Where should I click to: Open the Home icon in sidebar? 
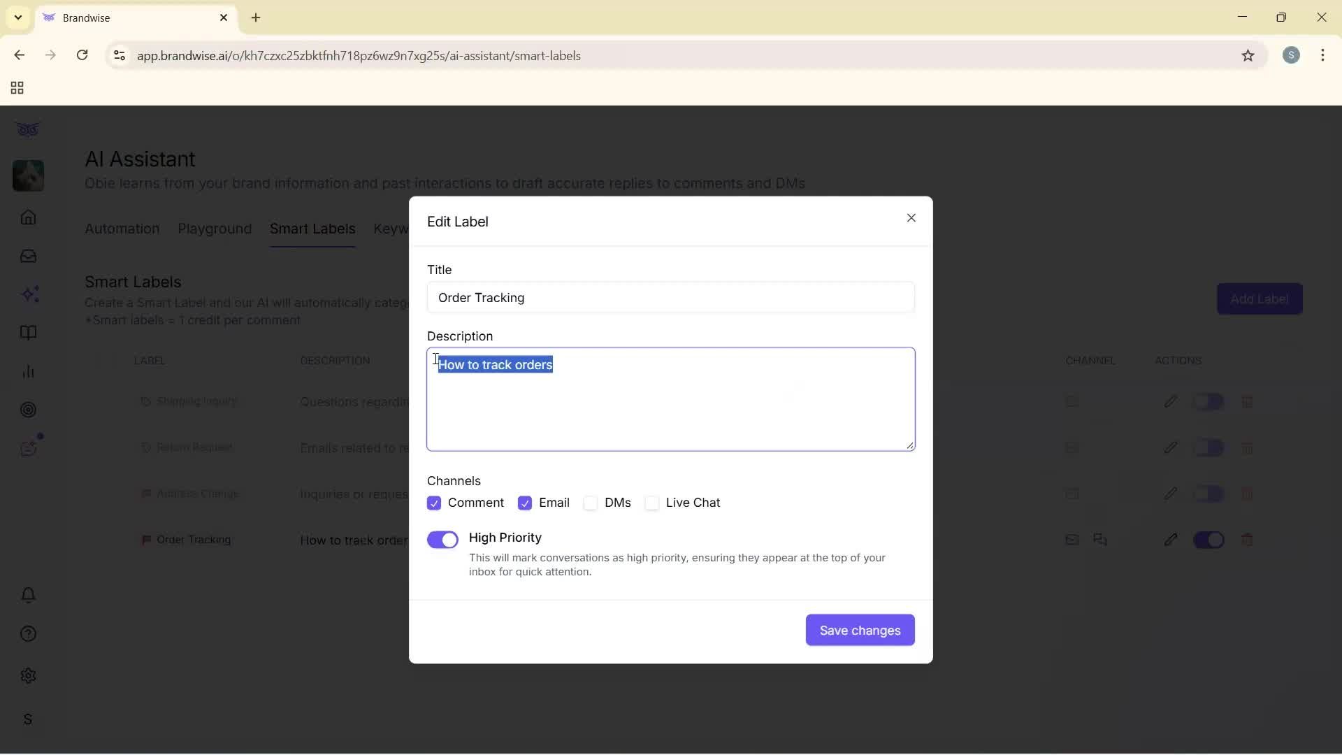click(x=28, y=217)
